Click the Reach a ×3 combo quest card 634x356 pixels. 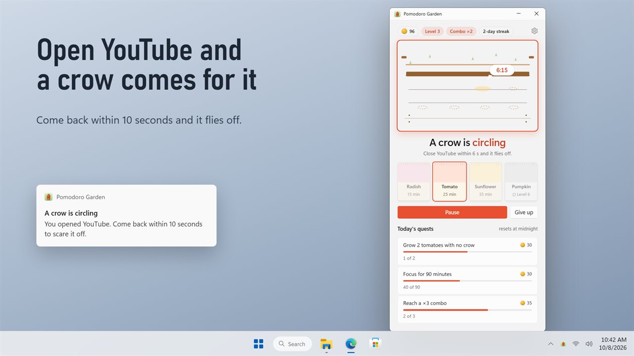468,310
